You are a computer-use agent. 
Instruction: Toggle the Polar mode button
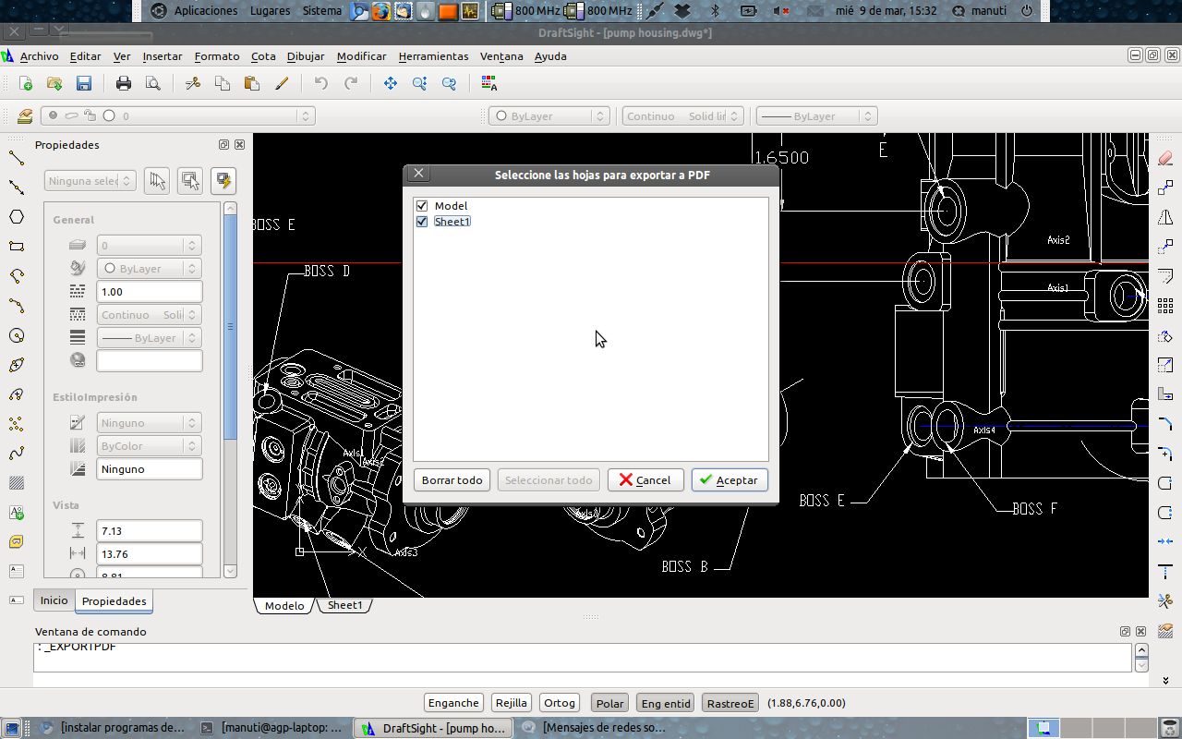click(609, 703)
